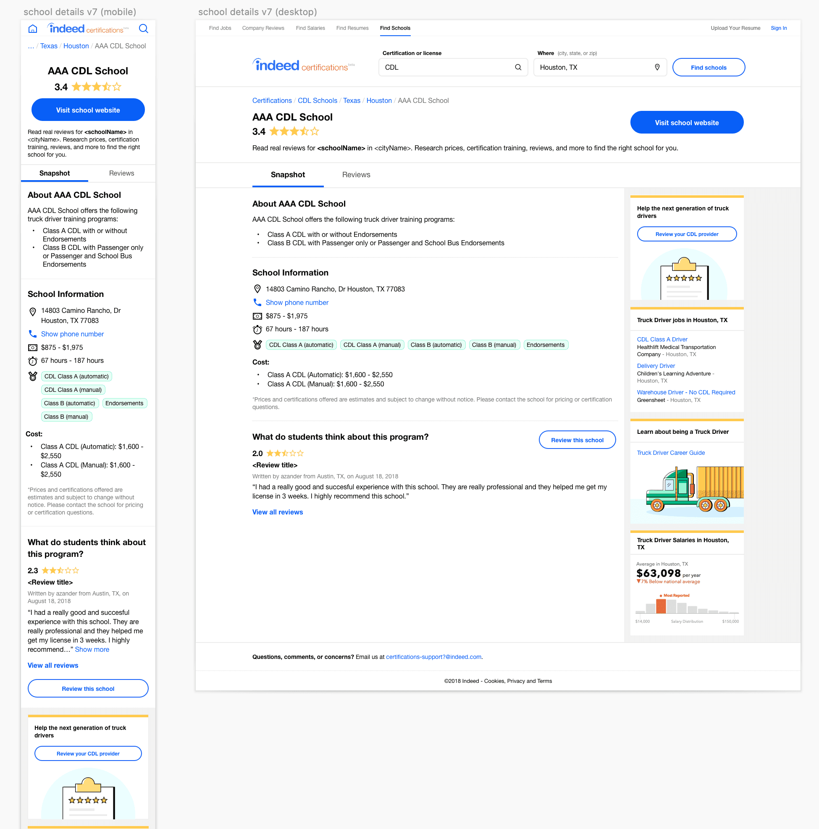Click the Certification or license input field
Image resolution: width=819 pixels, height=829 pixels.
453,67
